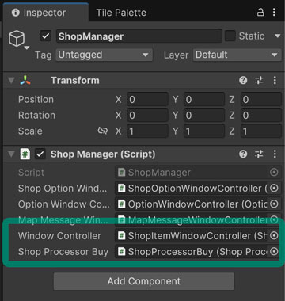The image size is (285, 301).
Task: Click the Window Controller property label
Action: pyautogui.click(x=59, y=235)
